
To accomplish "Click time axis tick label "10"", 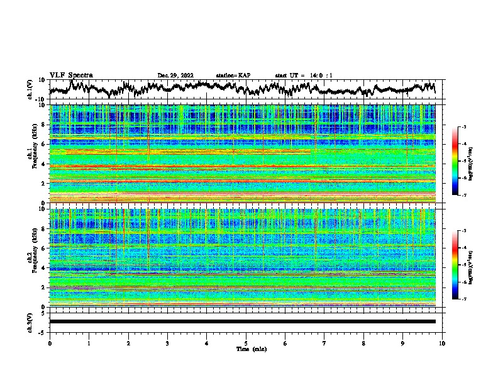I will click(x=442, y=343).
